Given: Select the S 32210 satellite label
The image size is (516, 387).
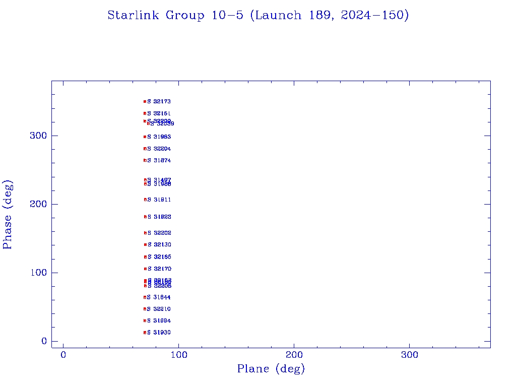Looking at the screenshot, I should [x=159, y=309].
